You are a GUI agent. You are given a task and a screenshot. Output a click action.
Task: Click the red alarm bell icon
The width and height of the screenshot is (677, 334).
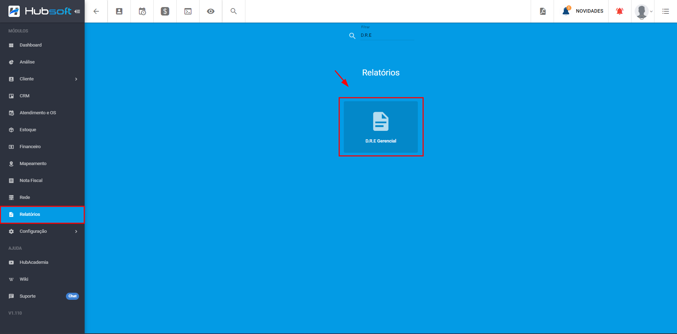(x=620, y=11)
